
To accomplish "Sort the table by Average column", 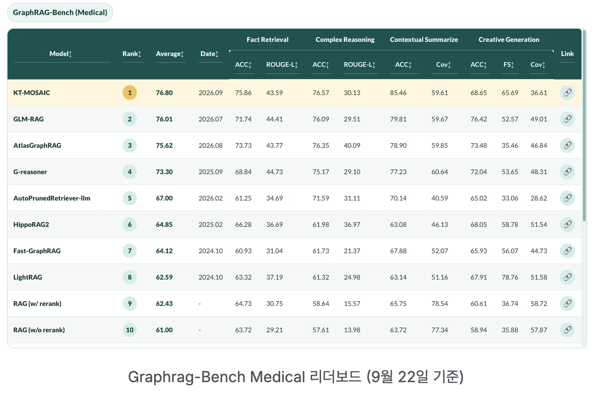I will (170, 54).
